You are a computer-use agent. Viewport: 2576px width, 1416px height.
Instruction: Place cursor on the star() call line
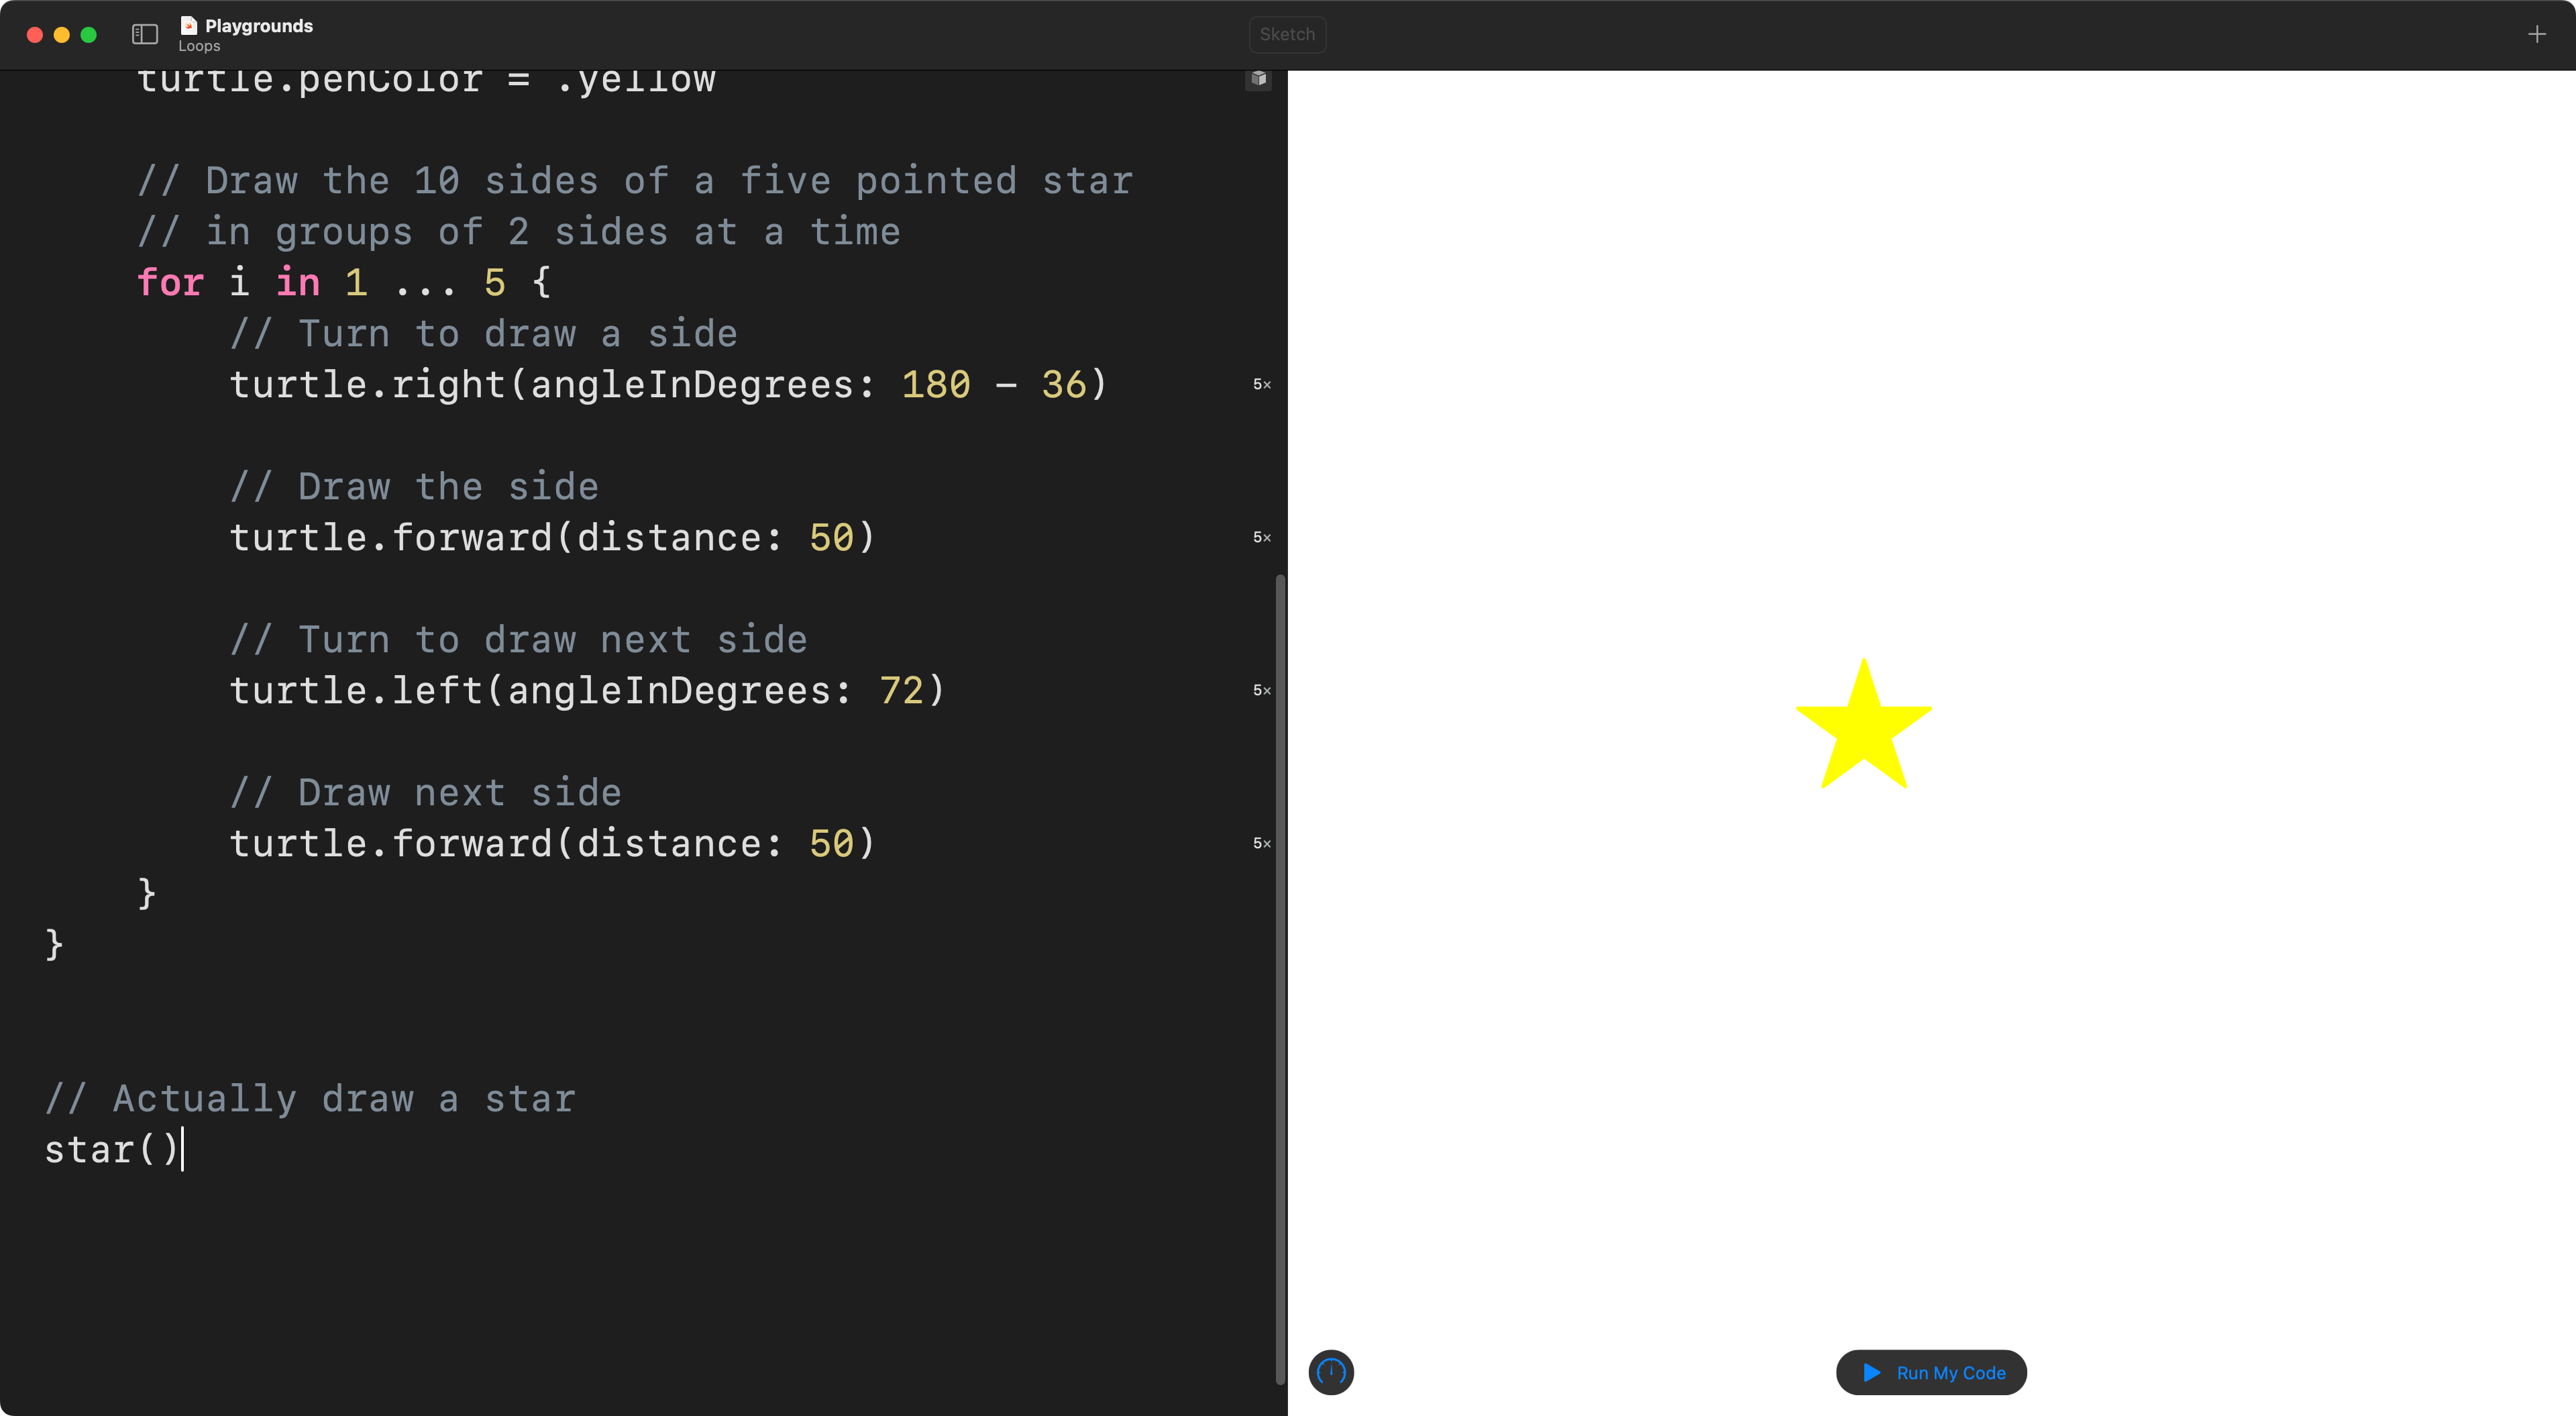[x=110, y=1149]
